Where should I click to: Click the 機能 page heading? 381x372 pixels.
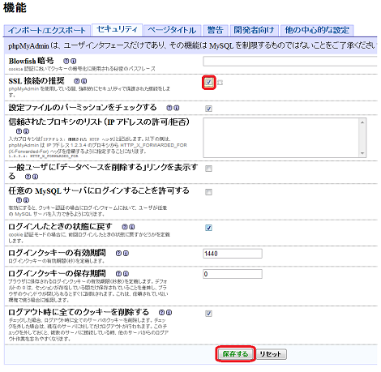15,8
